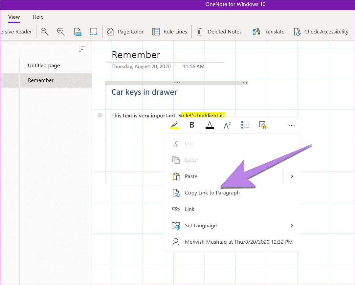Click the Page Width fit icon
The height and width of the screenshot is (285, 355).
[x=94, y=32]
